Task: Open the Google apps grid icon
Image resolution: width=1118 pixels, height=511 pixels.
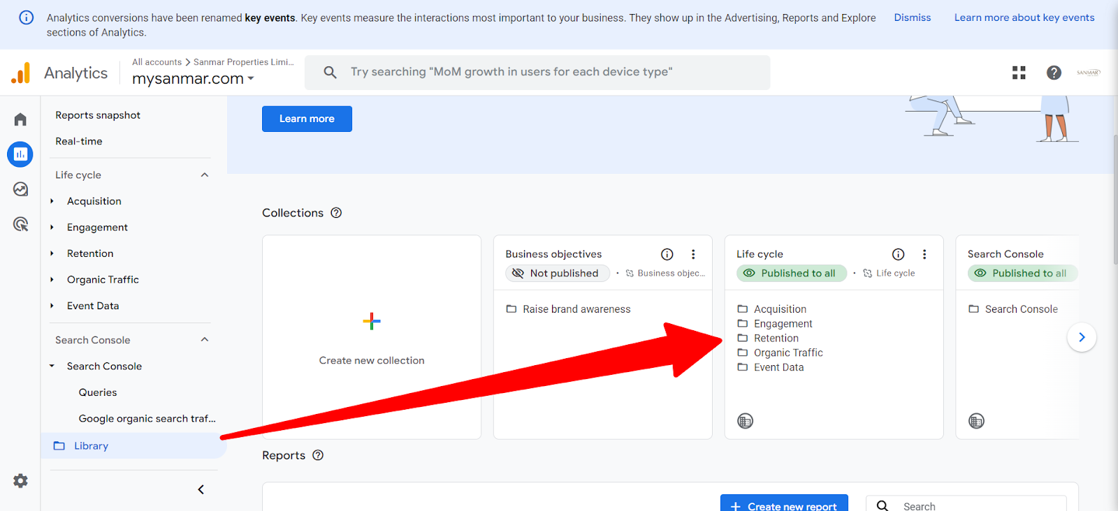Action: click(x=1019, y=73)
